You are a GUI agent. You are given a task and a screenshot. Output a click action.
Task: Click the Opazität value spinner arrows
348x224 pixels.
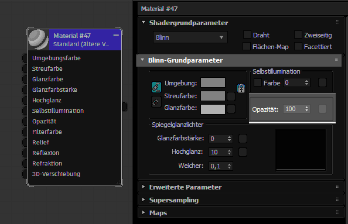coord(306,109)
